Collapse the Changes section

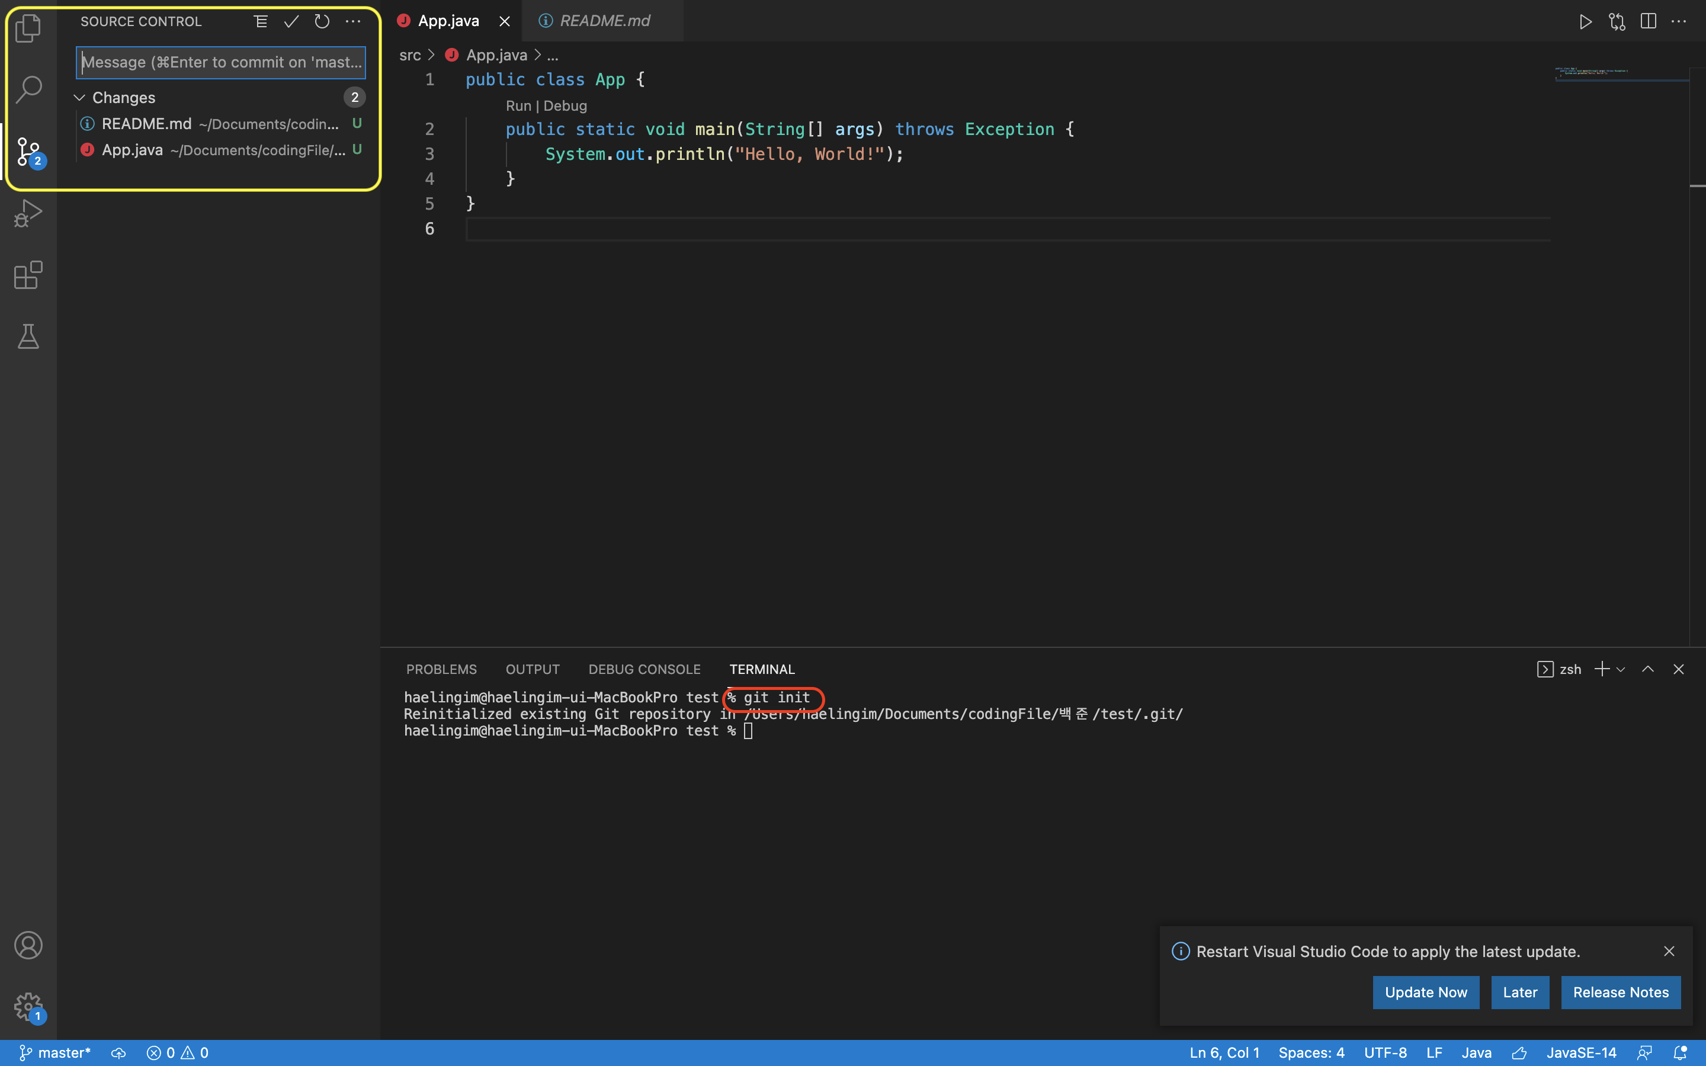[x=79, y=97]
